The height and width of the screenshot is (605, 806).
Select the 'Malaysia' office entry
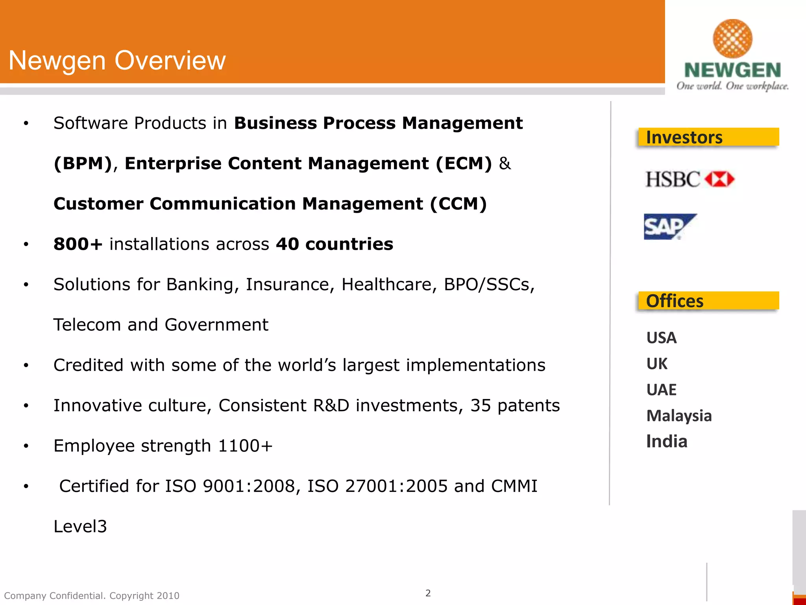point(679,416)
